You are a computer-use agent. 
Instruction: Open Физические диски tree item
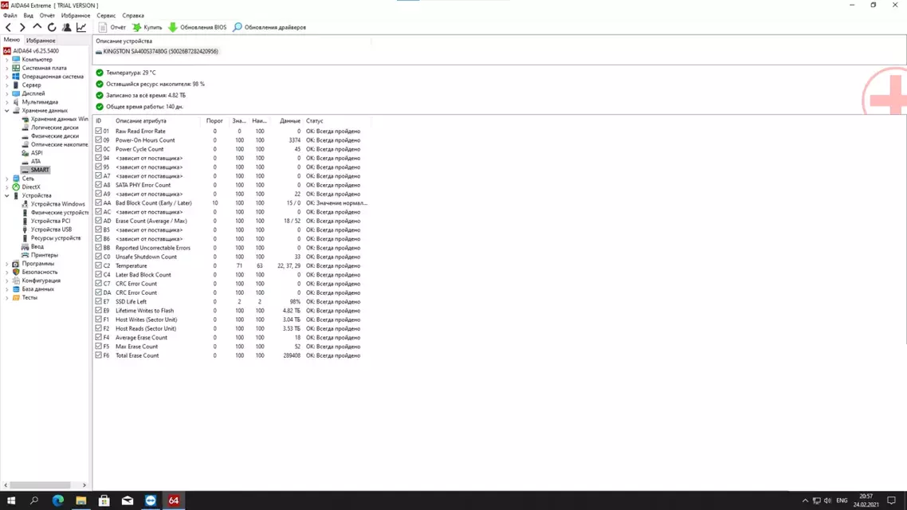tap(55, 136)
